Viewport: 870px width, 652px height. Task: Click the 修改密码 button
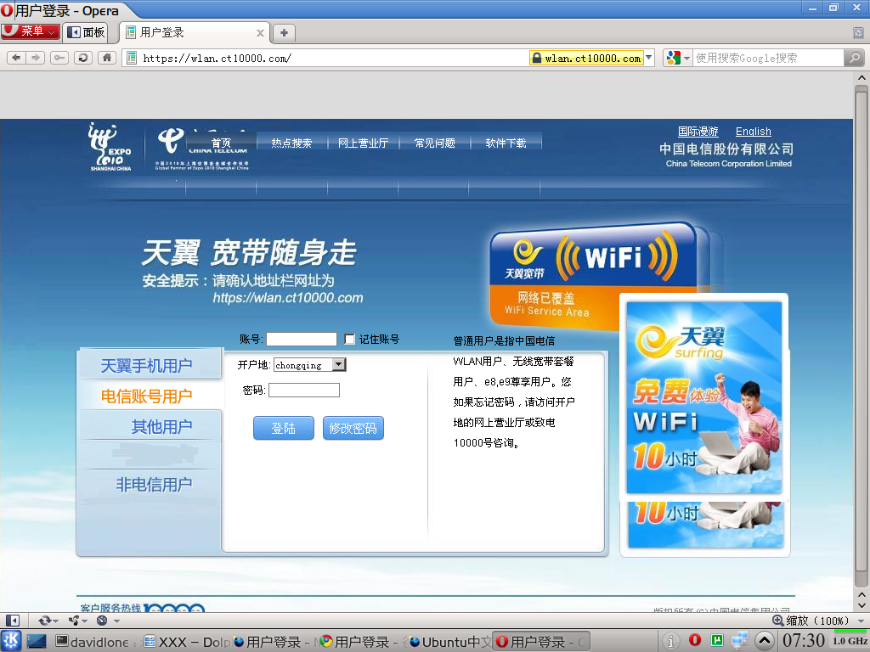[353, 428]
